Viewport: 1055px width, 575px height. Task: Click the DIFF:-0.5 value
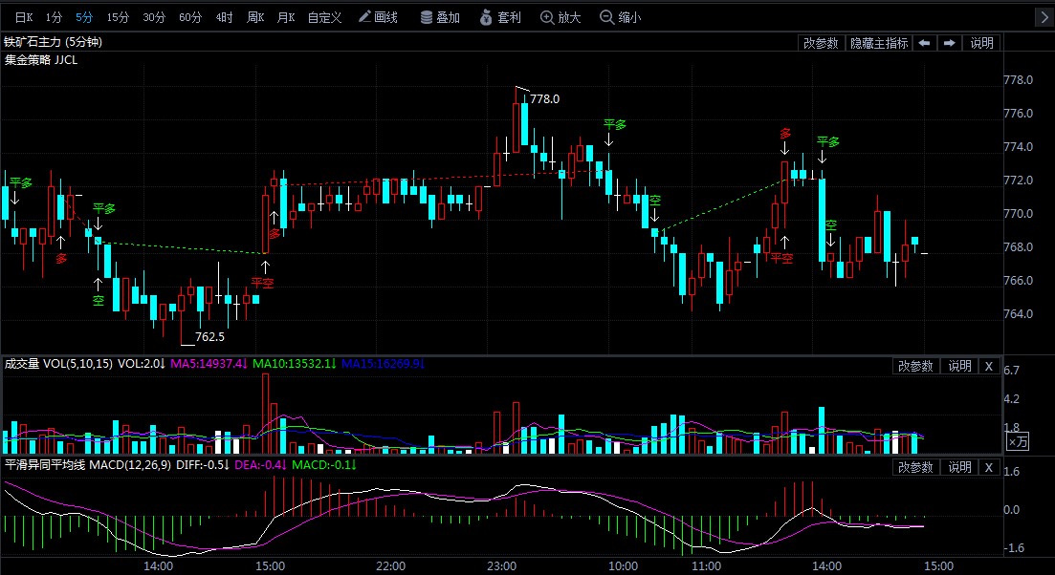[204, 465]
